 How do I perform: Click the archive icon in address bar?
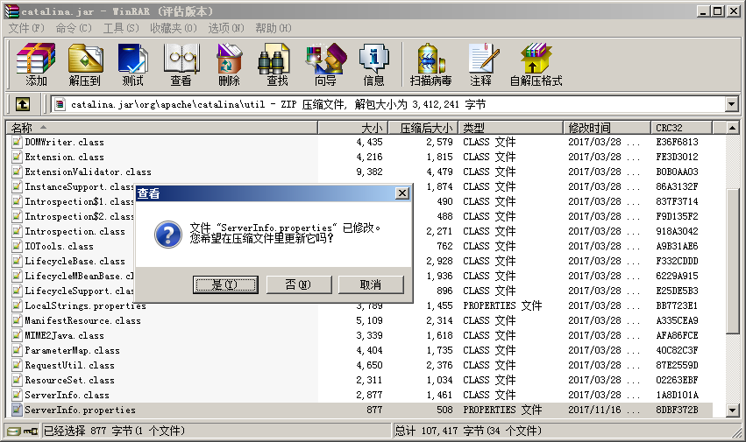[60, 104]
